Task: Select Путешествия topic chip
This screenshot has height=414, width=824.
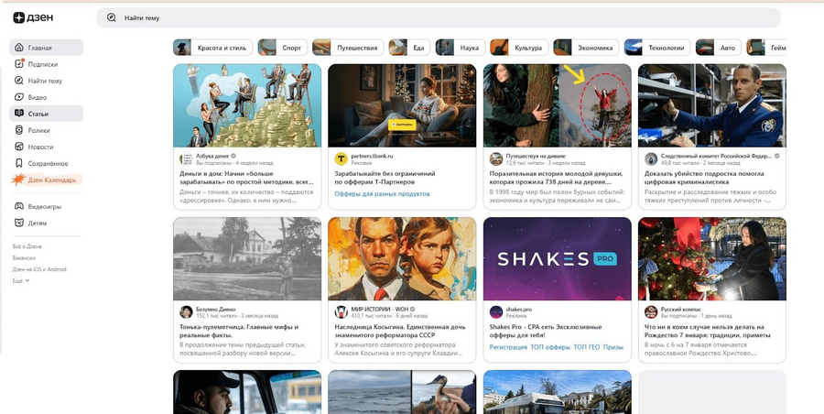Action: (x=348, y=48)
